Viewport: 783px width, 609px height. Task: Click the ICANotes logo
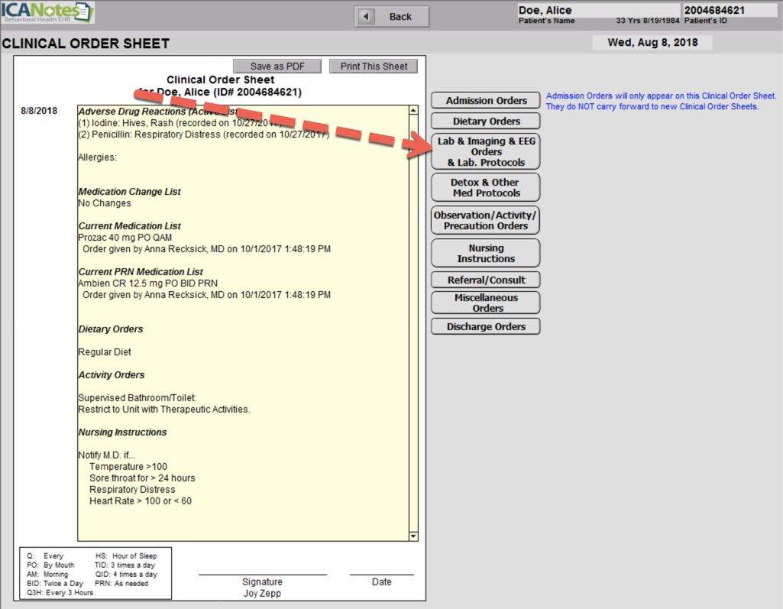(47, 13)
